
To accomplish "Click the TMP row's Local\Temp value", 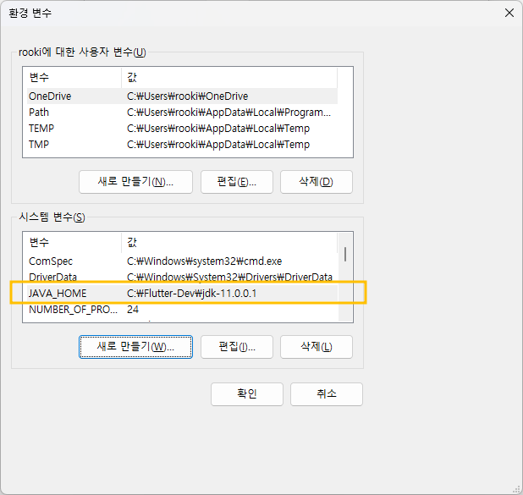I will pos(218,144).
